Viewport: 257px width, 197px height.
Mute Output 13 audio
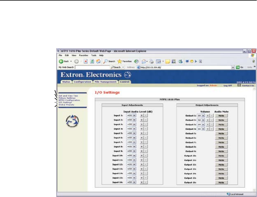point(221,169)
